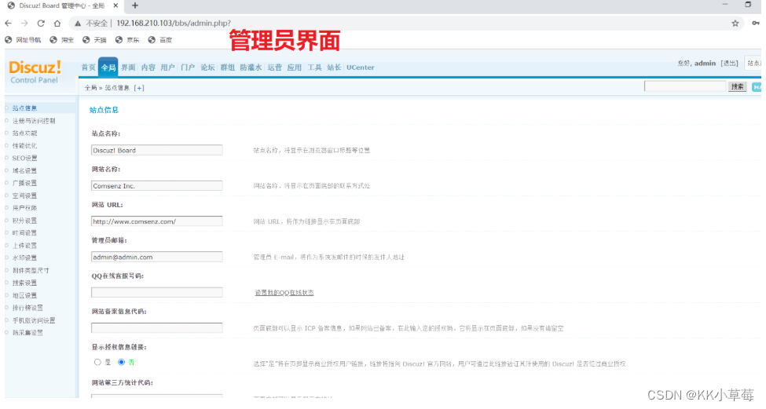Go back with the browser back arrow
Screen dimensions: 766x409
tap(8, 23)
